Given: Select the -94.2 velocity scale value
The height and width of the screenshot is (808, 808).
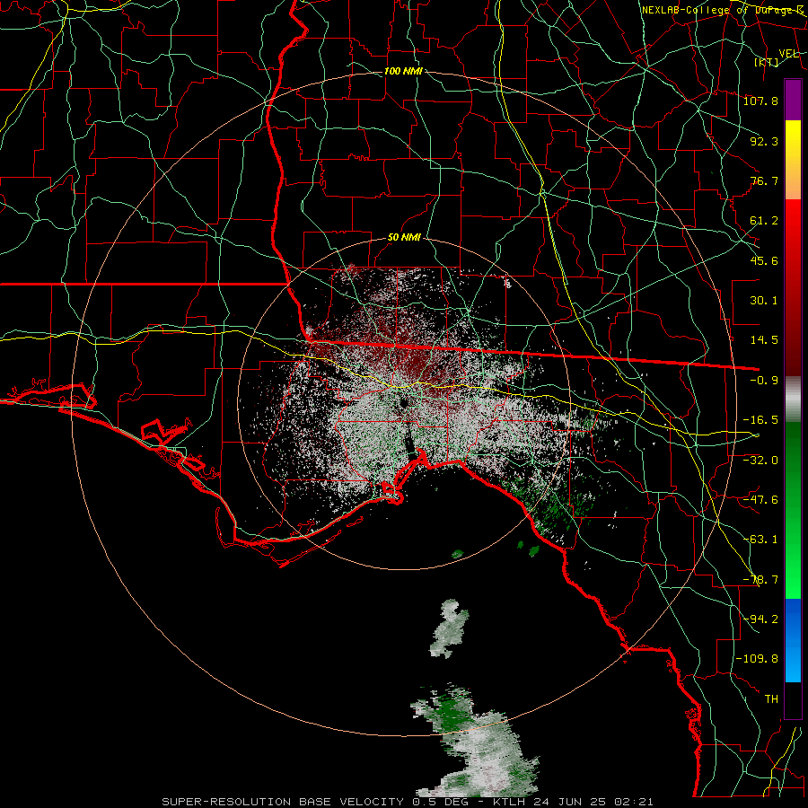Looking at the screenshot, I should click(760, 619).
